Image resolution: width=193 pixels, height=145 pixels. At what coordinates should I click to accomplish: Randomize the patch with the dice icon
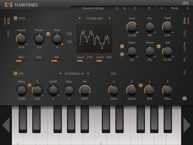pos(184,98)
